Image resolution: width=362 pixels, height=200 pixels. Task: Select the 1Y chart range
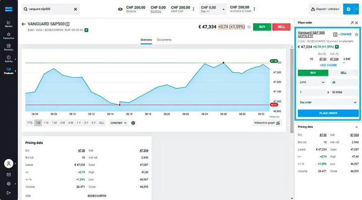click(x=79, y=123)
